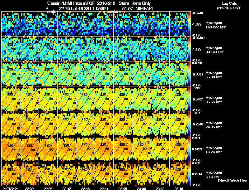Click the 'Hydrogen 24-35 keV' row label
This screenshot has width=249, height=190.
[214, 125]
